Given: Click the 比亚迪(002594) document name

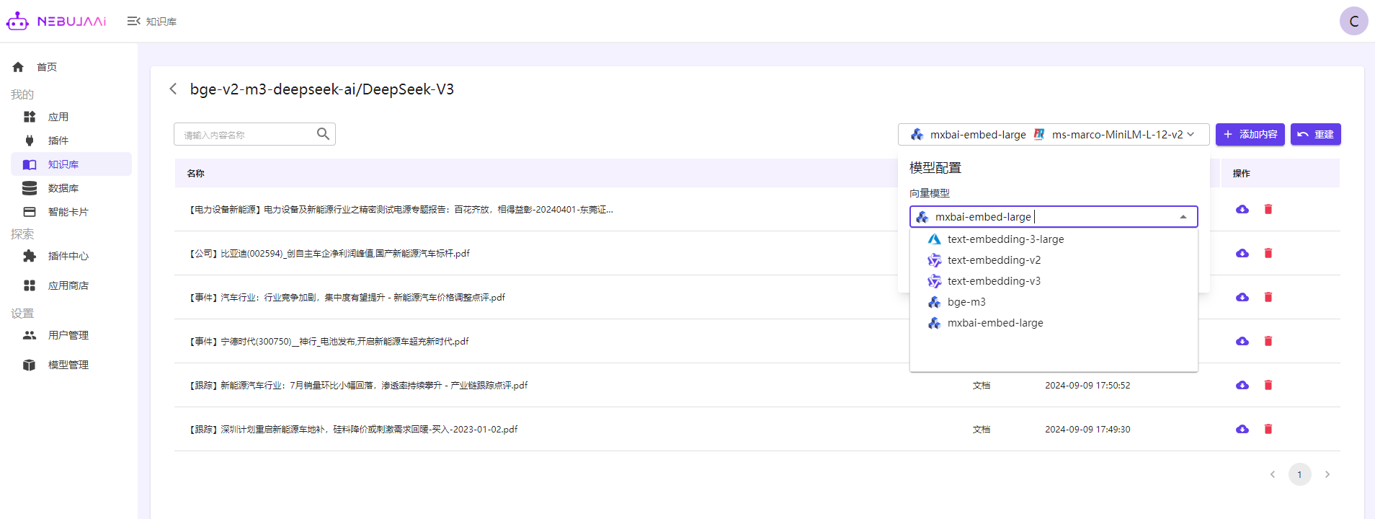Looking at the screenshot, I should (329, 254).
